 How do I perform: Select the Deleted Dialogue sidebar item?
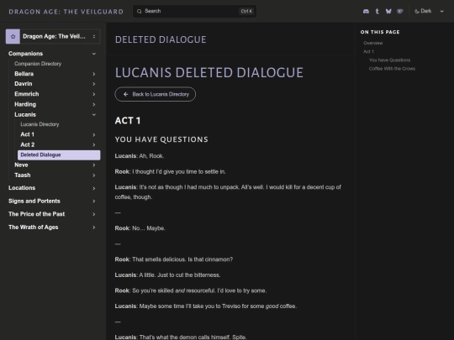(59, 155)
